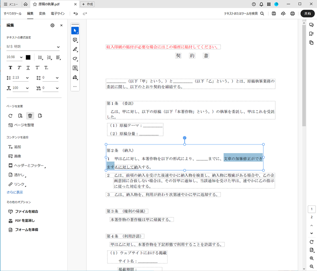Open the page thumbnails pane icon

point(311,43)
